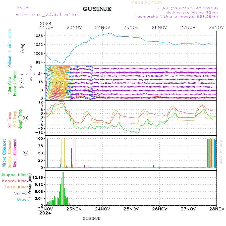Select the "(%)" cloud cover unit label

tap(26, 153)
